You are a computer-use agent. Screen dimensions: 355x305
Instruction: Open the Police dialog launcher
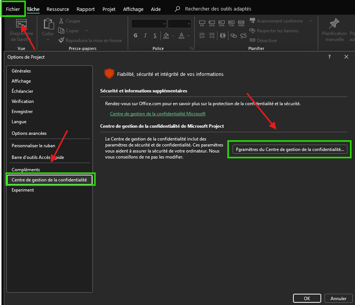(192, 48)
